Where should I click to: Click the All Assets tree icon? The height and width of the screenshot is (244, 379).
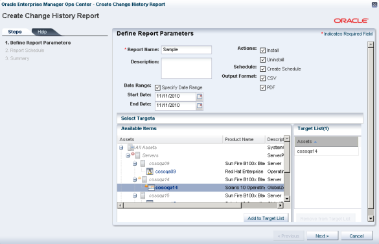click(x=131, y=148)
